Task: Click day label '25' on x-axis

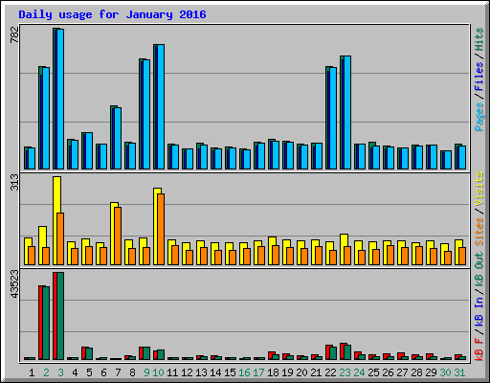Action: click(373, 372)
